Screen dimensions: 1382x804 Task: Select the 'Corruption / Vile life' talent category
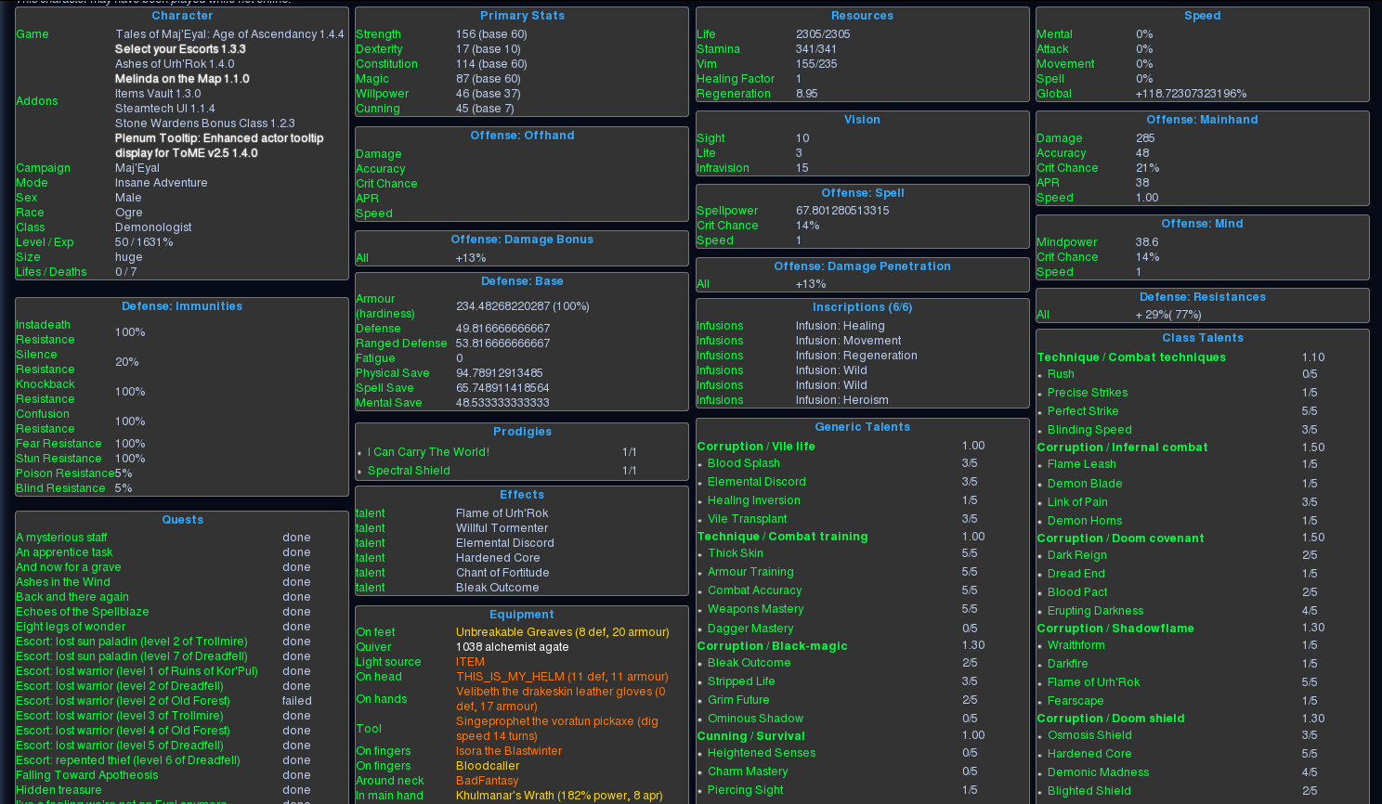[x=756, y=447]
